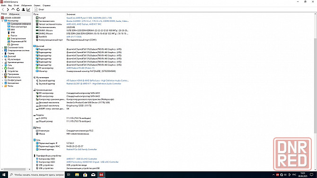This screenshot has width=317, height=178.
Task: Collapse the Компьютер tree node
Action: 2,21
